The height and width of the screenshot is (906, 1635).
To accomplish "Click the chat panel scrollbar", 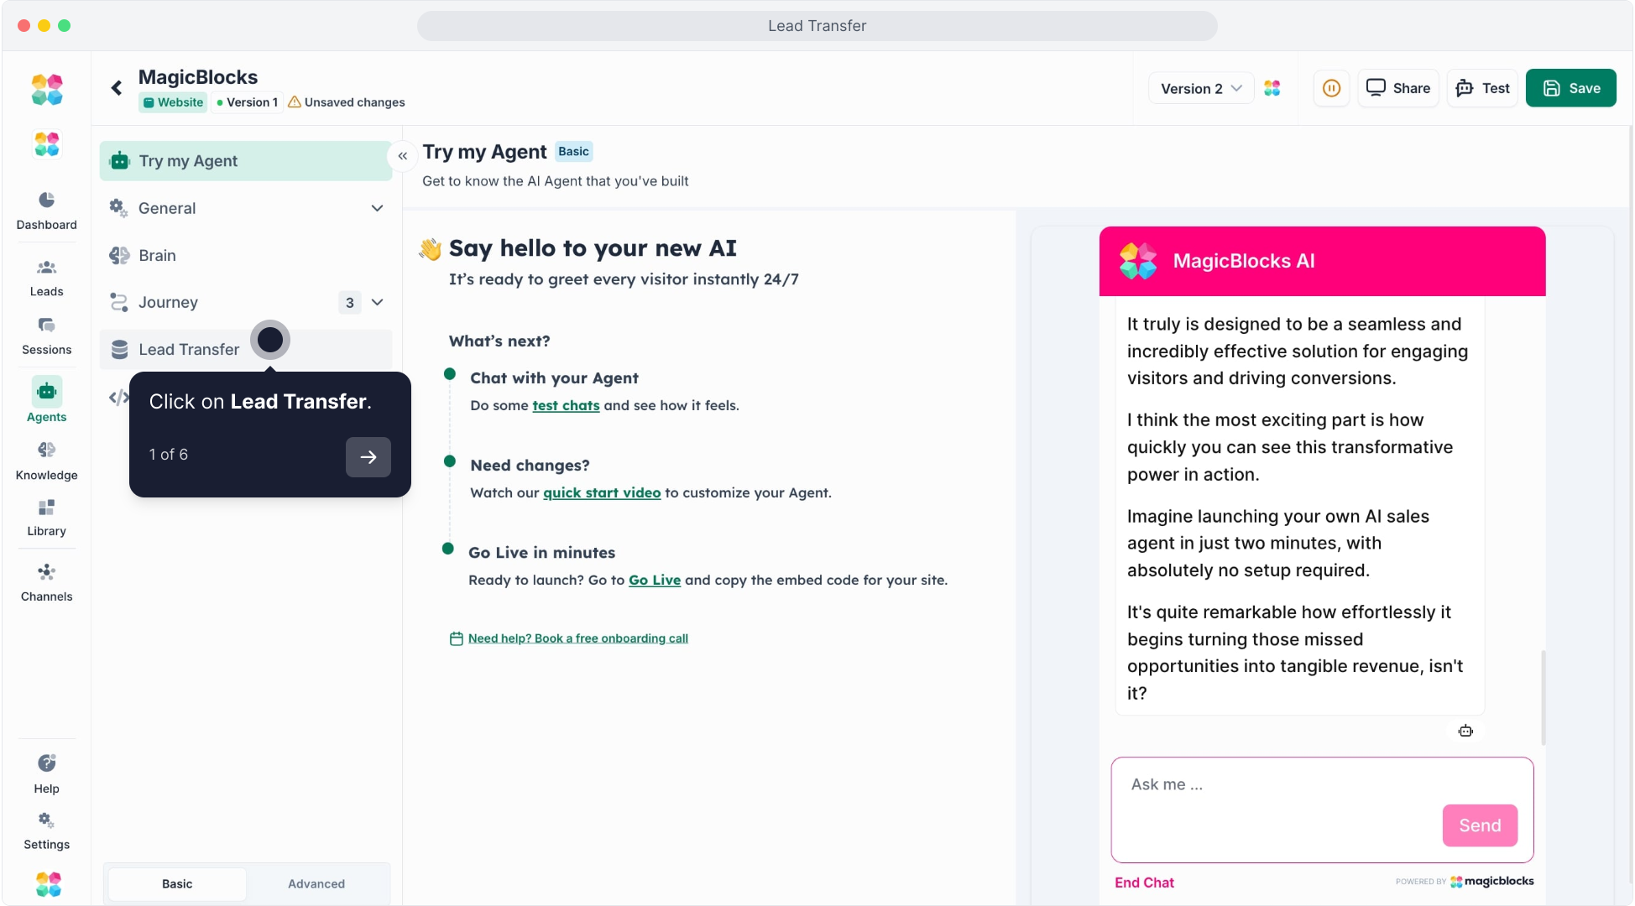I will pyautogui.click(x=1543, y=696).
